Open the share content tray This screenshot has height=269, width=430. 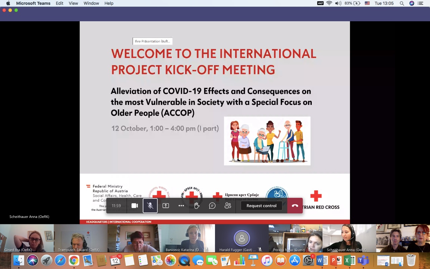[166, 206]
